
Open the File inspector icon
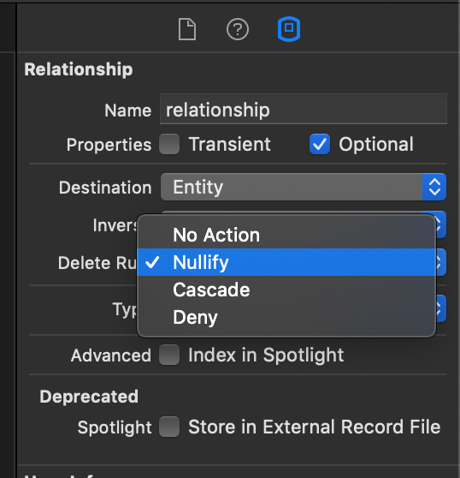tap(186, 29)
